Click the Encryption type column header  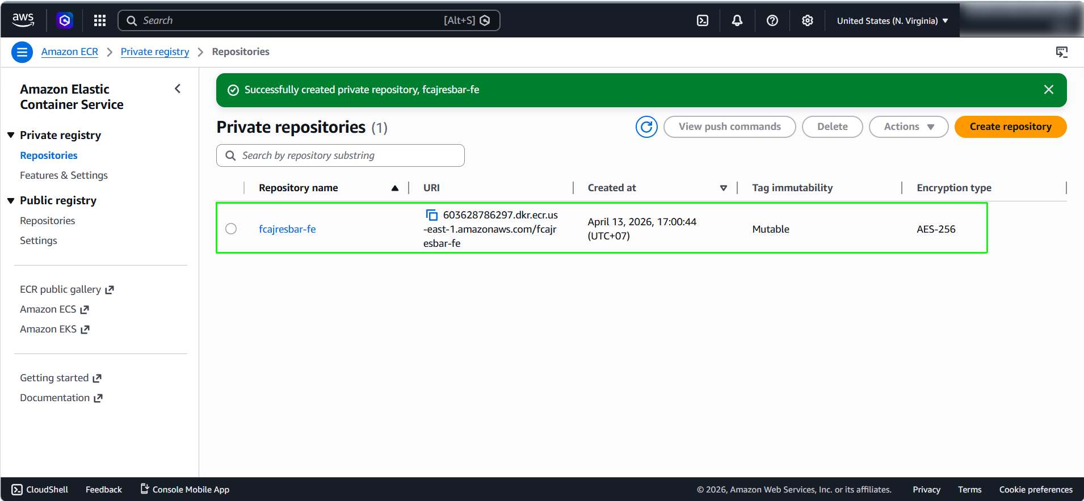click(954, 188)
